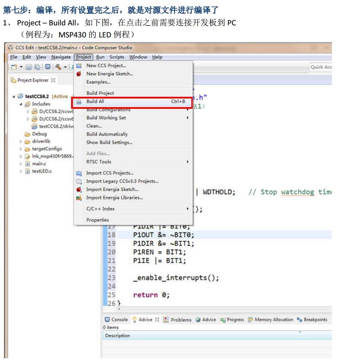Viewport: 337px width, 363px height.
Task: Expand Build Working Set submenu
Action: (x=134, y=117)
